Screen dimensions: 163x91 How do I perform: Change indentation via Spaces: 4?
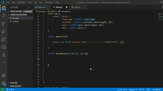click(133, 89)
